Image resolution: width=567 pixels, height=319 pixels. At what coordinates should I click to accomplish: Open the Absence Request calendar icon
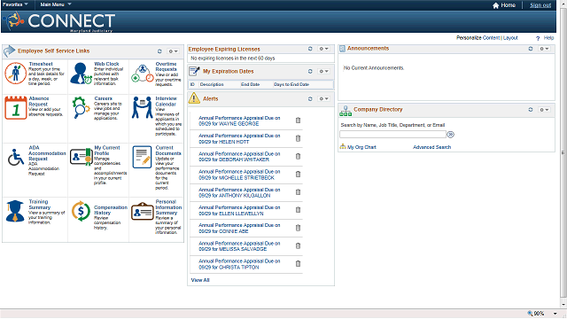pos(16,108)
